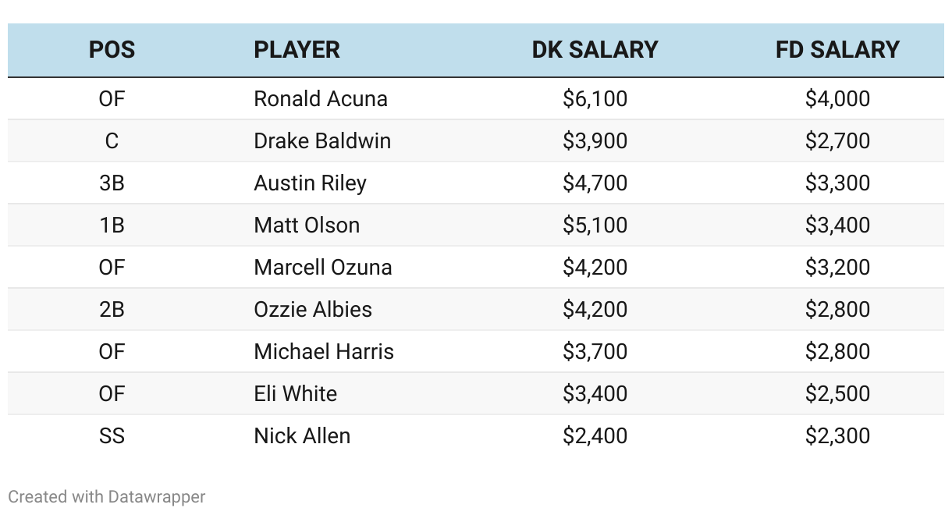Click the FD SALARY column header

click(x=837, y=50)
